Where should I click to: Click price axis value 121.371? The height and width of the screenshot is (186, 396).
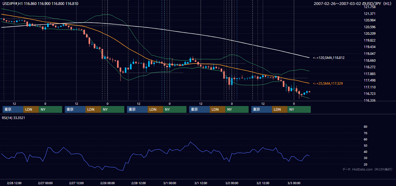click(369, 14)
